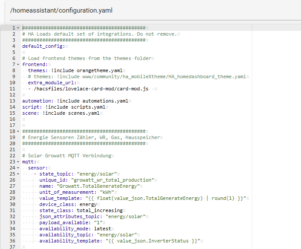Click the value_template line with round(1)
The height and width of the screenshot is (249, 301).
click(143, 198)
